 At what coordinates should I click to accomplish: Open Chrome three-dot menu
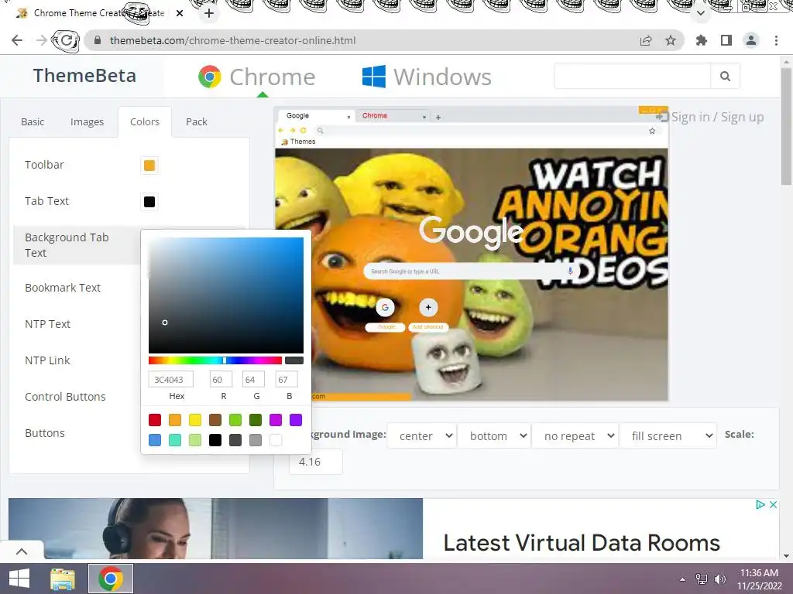pyautogui.click(x=776, y=40)
